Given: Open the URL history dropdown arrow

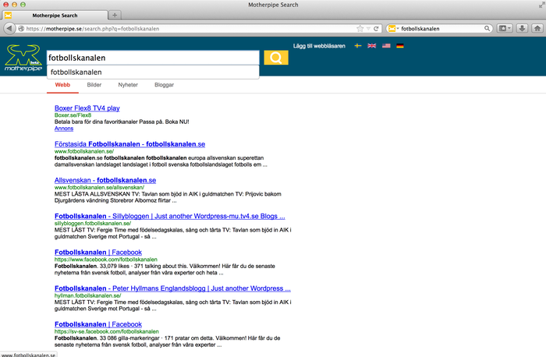Looking at the screenshot, I should click(368, 29).
